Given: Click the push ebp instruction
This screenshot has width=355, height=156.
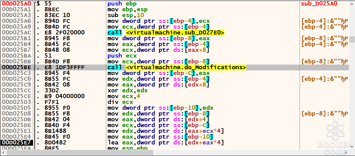Looking at the screenshot, I should click(122, 4).
